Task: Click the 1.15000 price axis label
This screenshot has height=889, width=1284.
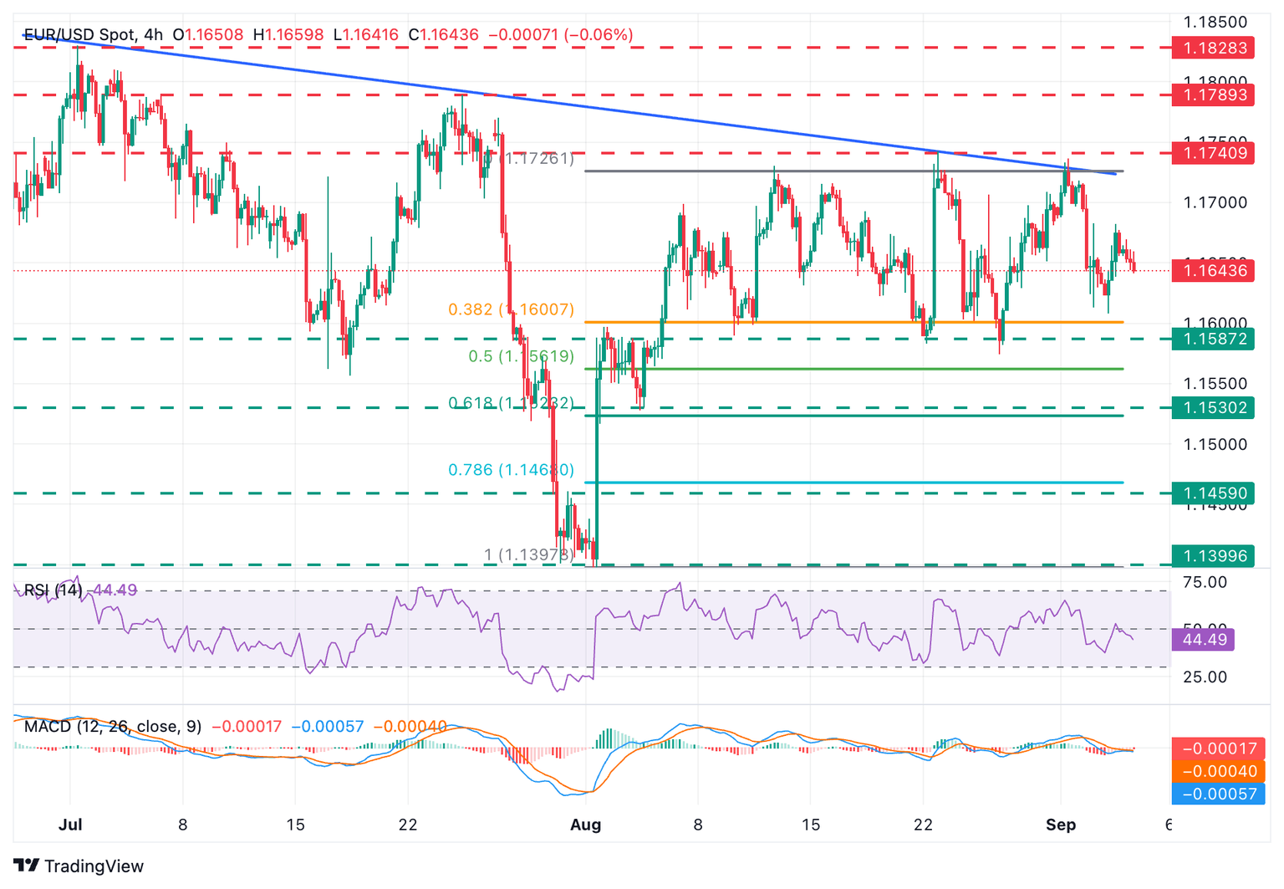Action: click(x=1215, y=444)
